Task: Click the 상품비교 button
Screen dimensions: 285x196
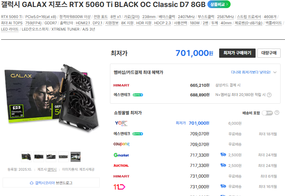Action: point(219,4)
